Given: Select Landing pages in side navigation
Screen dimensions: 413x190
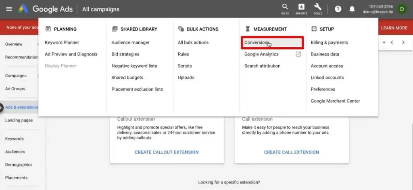Looking at the screenshot, I should 19,120.
